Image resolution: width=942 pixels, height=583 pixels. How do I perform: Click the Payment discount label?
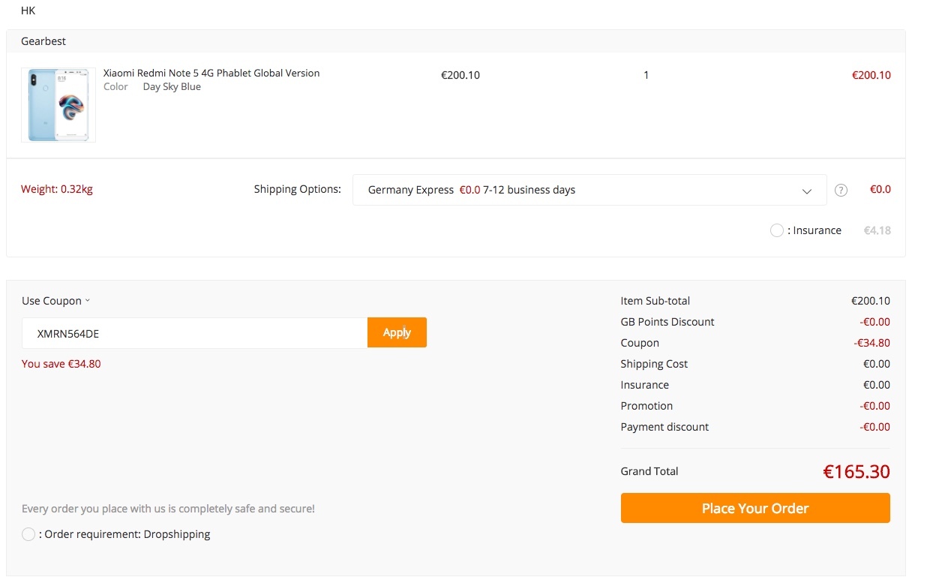point(664,427)
